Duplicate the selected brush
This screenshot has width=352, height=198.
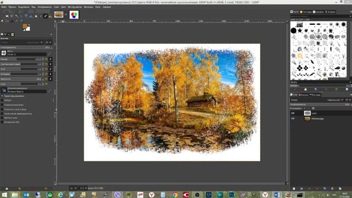(316, 89)
